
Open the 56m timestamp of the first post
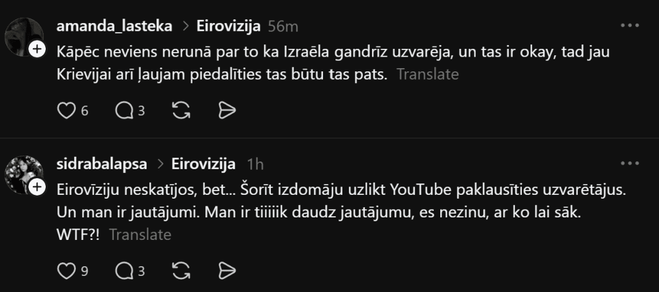283,26
